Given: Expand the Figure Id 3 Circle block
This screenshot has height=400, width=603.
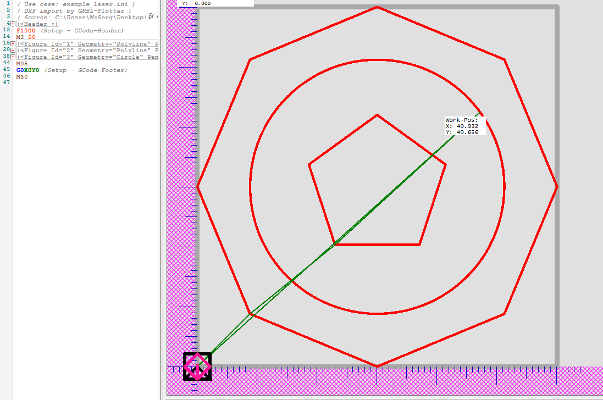Looking at the screenshot, I should click(13, 57).
